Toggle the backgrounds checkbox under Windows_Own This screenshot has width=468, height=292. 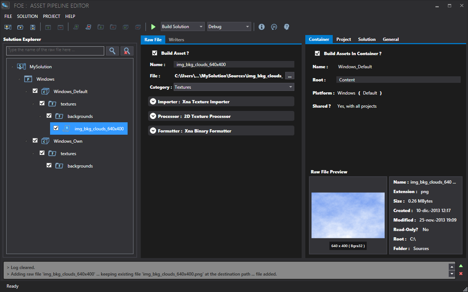(x=49, y=165)
